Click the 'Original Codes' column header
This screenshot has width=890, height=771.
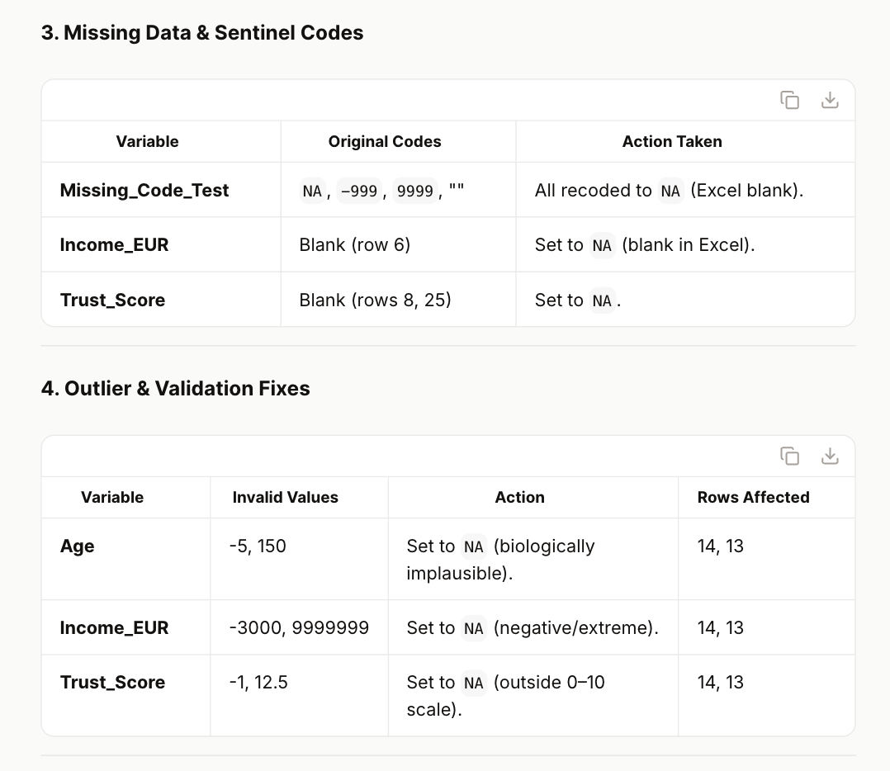point(385,141)
